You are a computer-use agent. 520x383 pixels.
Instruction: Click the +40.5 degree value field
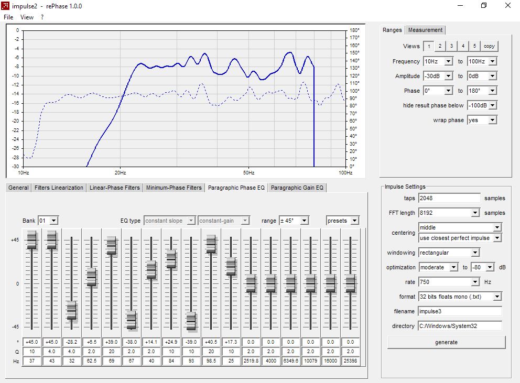click(211, 342)
